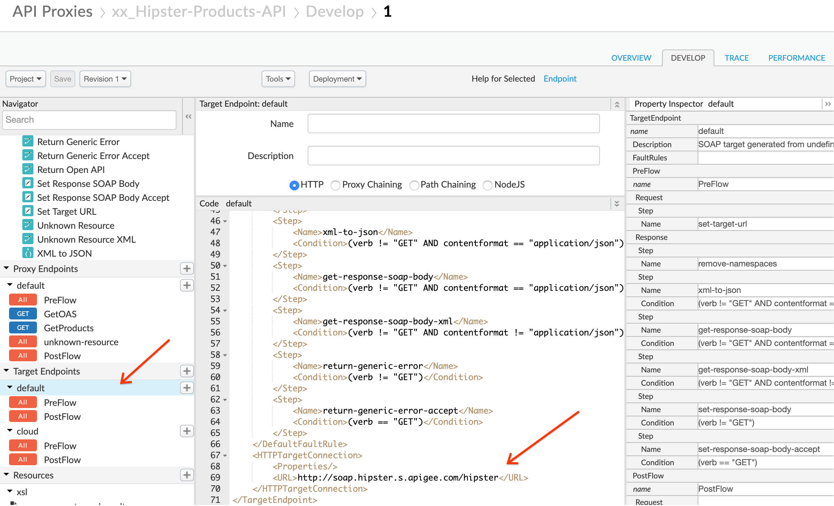The image size is (834, 506).
Task: Open the Revision 1 dropdown
Action: [105, 79]
